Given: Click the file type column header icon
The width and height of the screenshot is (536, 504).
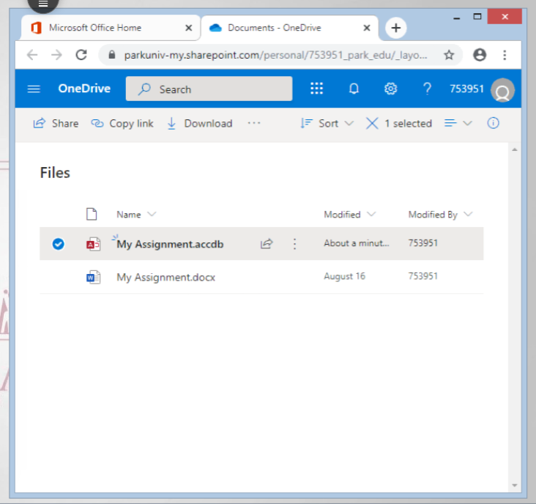Looking at the screenshot, I should tap(92, 214).
